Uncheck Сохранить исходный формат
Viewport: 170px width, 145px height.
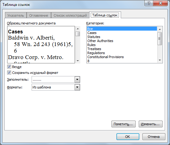(9, 72)
